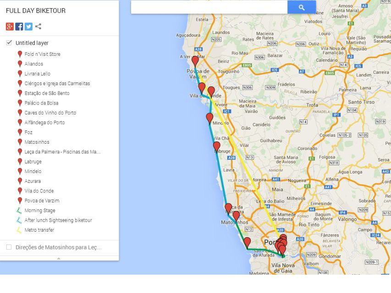This screenshot has height=293, width=391.
Task: Collapse the legend panel bottom arrow
Action: pos(59,259)
